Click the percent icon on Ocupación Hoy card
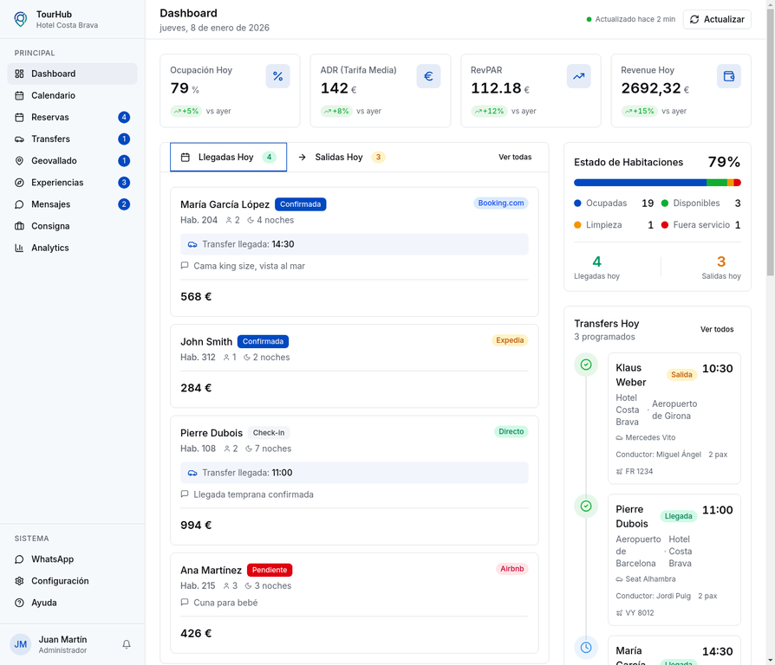 277,76
